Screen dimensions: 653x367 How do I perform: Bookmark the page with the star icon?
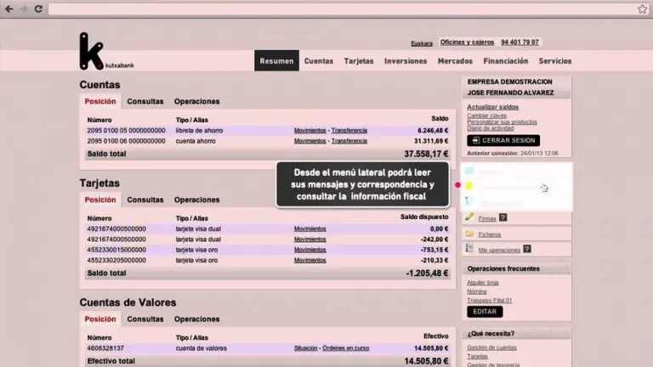642,8
